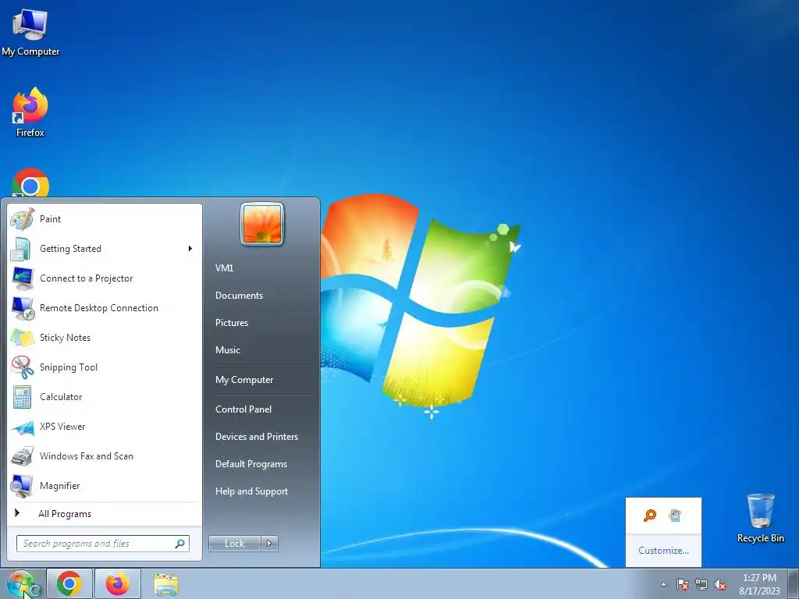This screenshot has height=599, width=799.
Task: Launch XPS Viewer
Action: tap(105, 427)
